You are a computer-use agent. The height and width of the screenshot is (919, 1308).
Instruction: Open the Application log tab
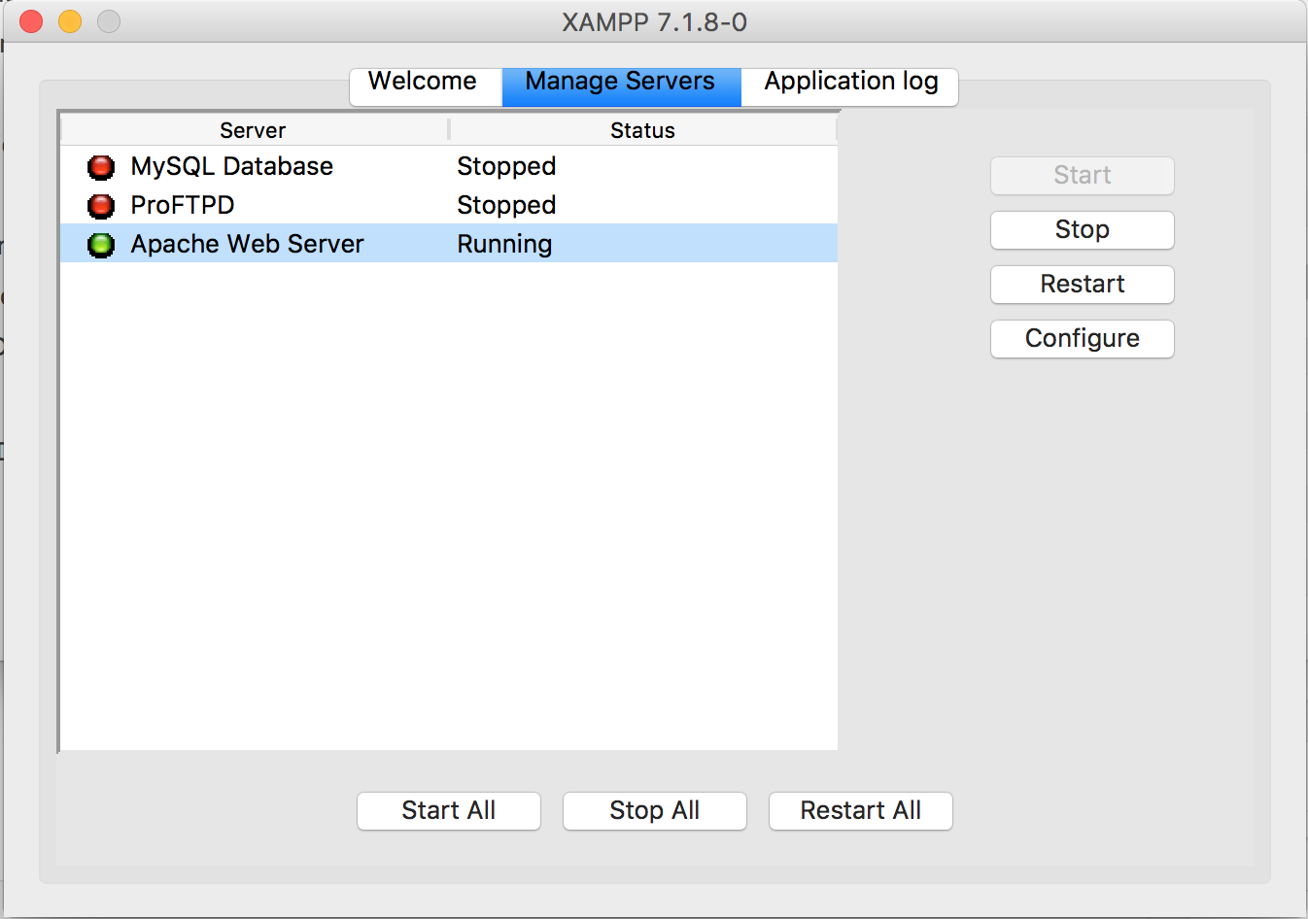(x=849, y=82)
